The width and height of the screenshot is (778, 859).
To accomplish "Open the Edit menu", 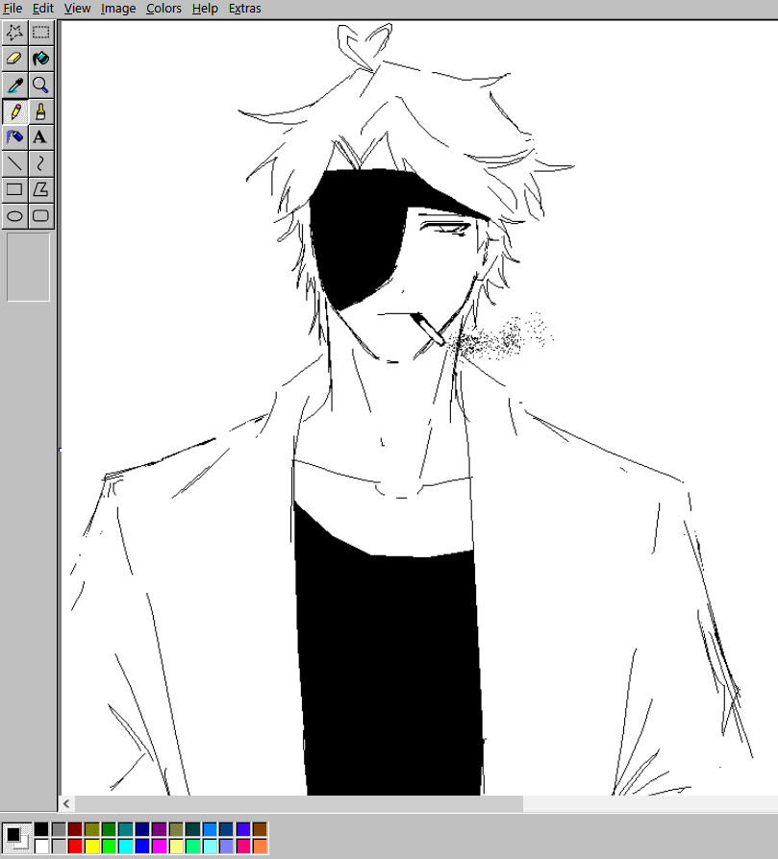I will pyautogui.click(x=42, y=9).
